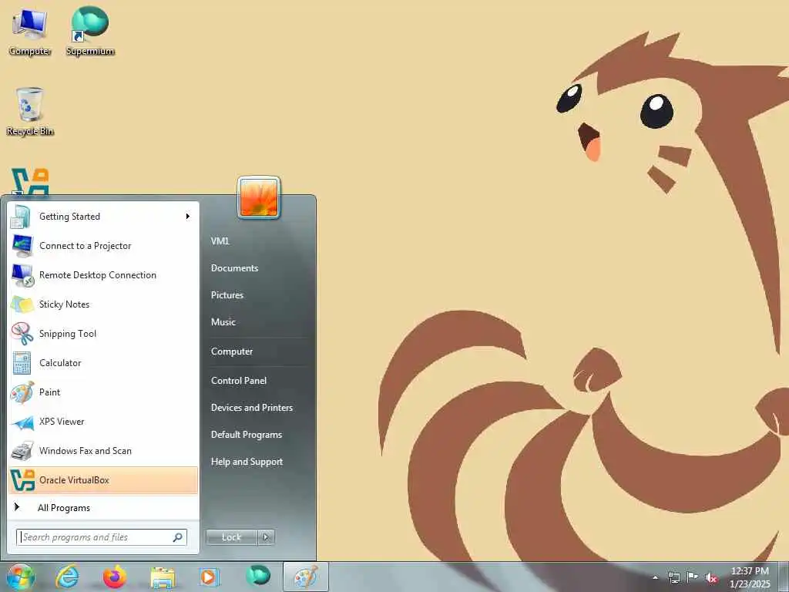
Task: Open shutdown options arrow next to Lock
Action: (x=266, y=537)
